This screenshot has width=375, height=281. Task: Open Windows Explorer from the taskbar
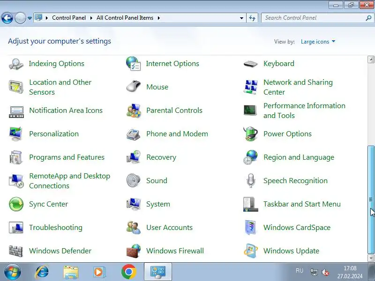pyautogui.click(x=71, y=272)
